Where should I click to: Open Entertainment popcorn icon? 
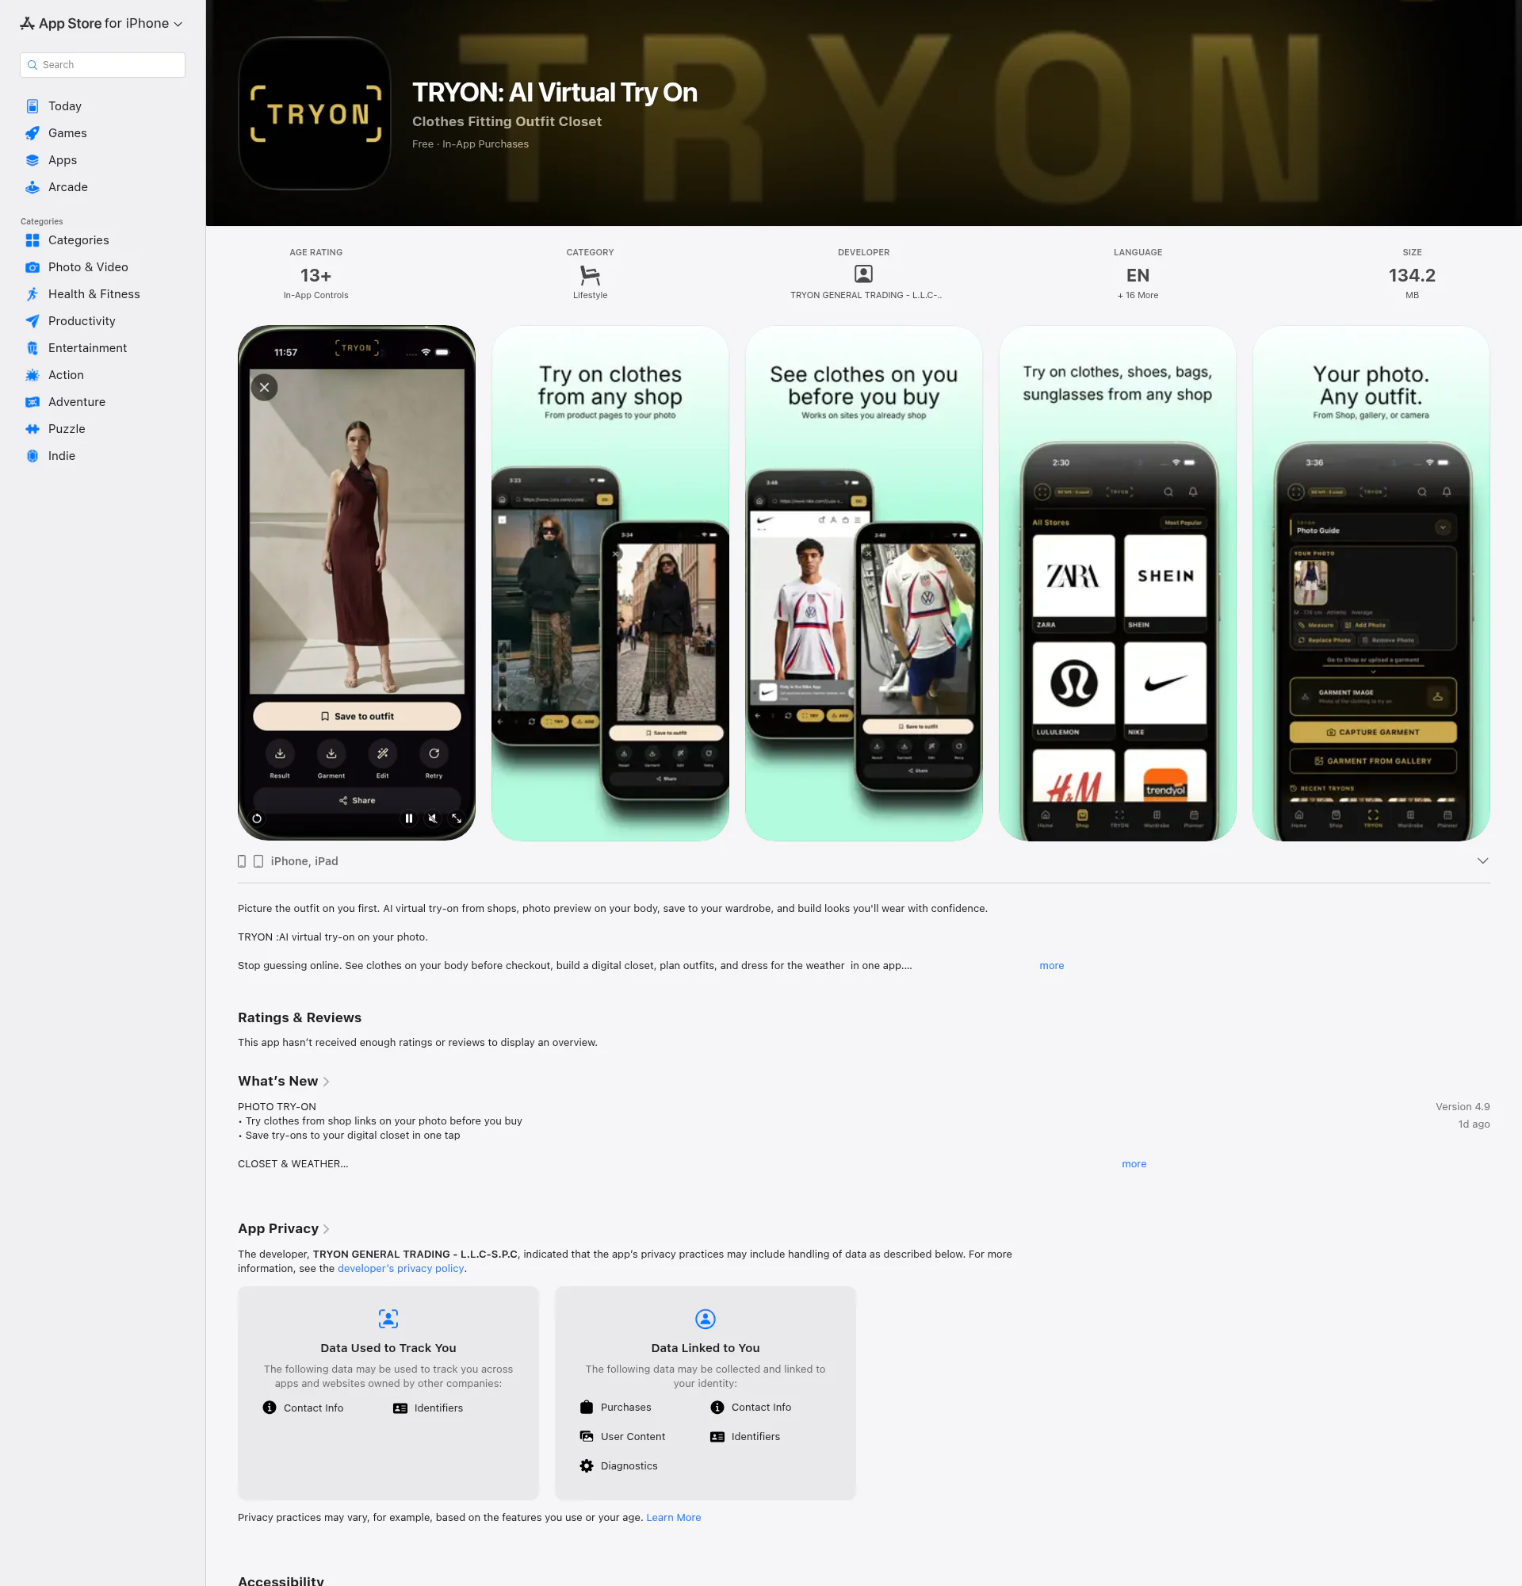(33, 348)
